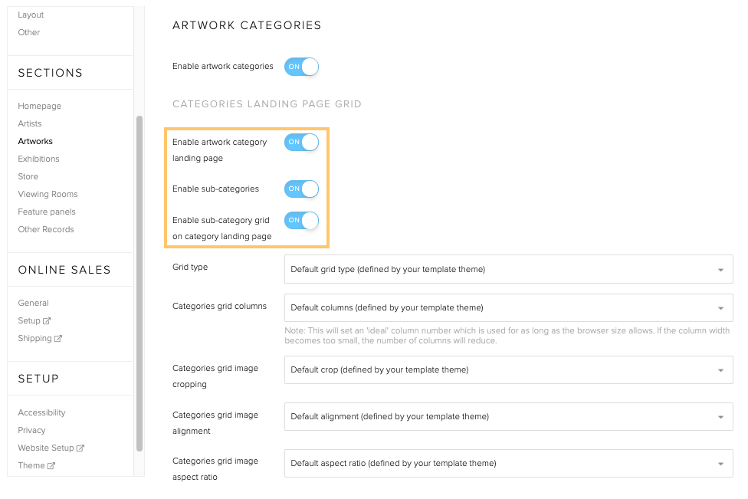
Task: Disable the Enable artwork categories toggle
Action: (301, 67)
